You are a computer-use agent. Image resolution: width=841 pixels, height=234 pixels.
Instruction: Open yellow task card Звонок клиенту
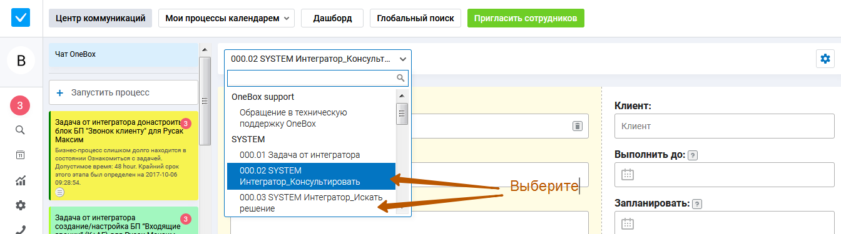123,156
